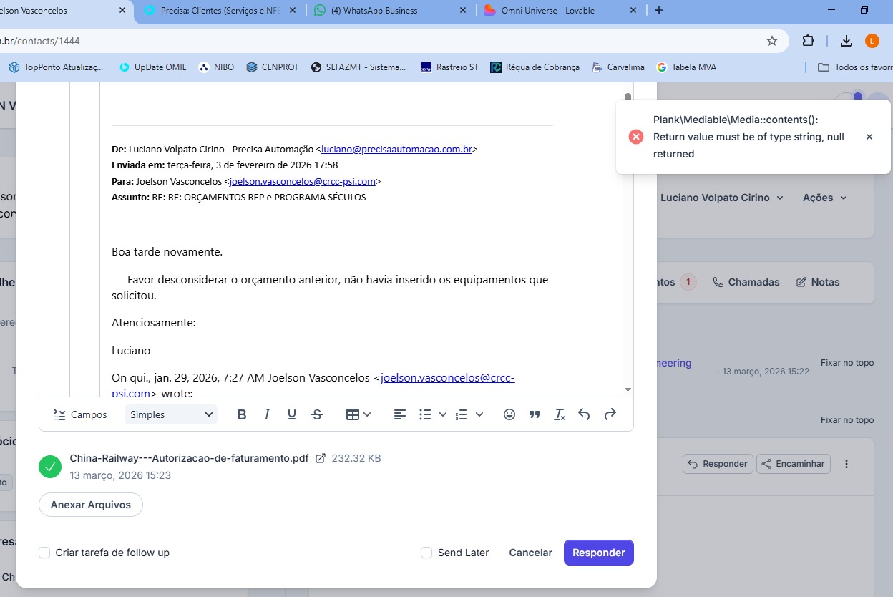Apply italic formatting to text

[x=267, y=414]
